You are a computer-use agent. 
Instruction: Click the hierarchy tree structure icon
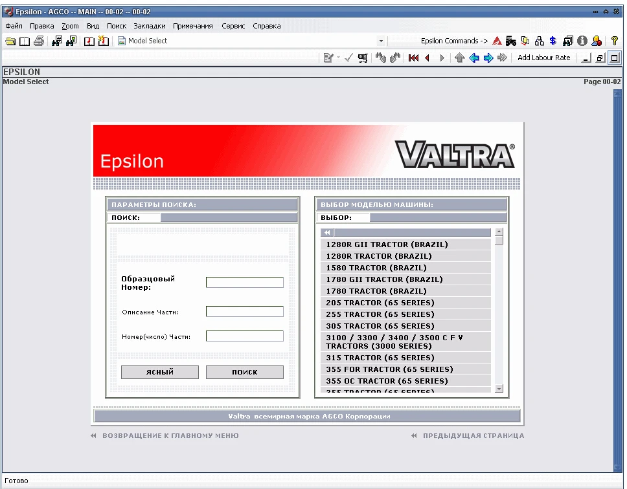540,41
